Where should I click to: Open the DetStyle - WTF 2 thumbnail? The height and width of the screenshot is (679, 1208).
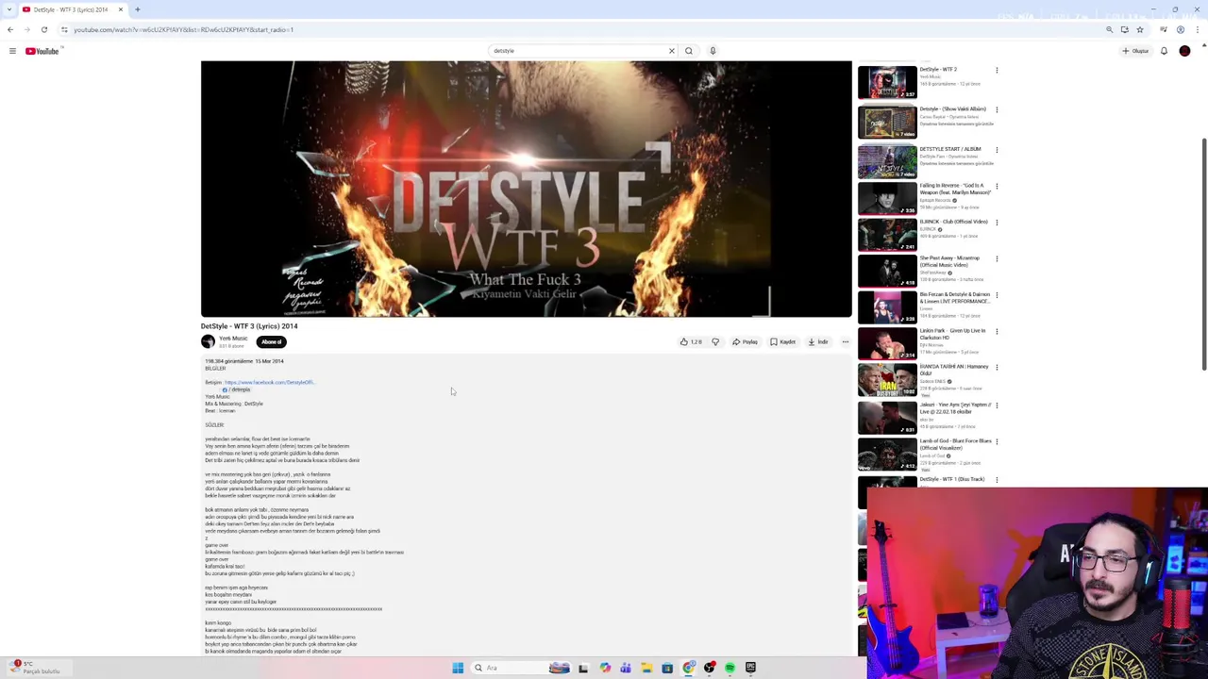pos(887,82)
